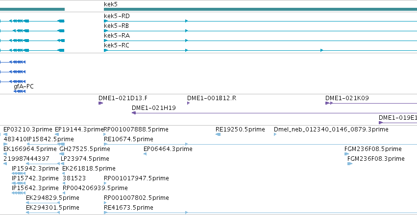Click the arrow glyph under EP06464.3prime
Viewport: 417px width, 215px height.
tap(145, 154)
